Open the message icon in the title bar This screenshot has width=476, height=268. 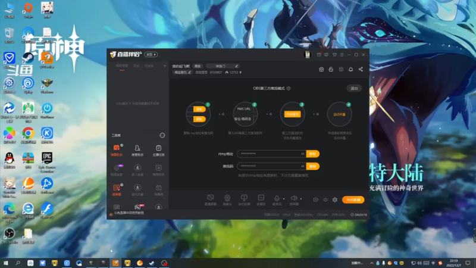[326, 55]
